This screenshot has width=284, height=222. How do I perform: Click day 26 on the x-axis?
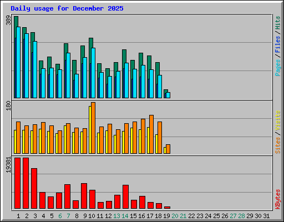point(225,216)
